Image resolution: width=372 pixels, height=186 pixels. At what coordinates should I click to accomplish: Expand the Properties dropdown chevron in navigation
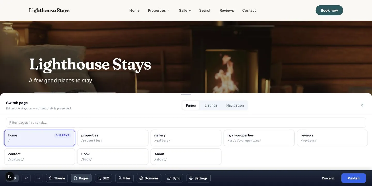point(169,10)
